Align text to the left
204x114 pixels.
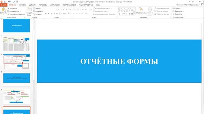pos(74,13)
